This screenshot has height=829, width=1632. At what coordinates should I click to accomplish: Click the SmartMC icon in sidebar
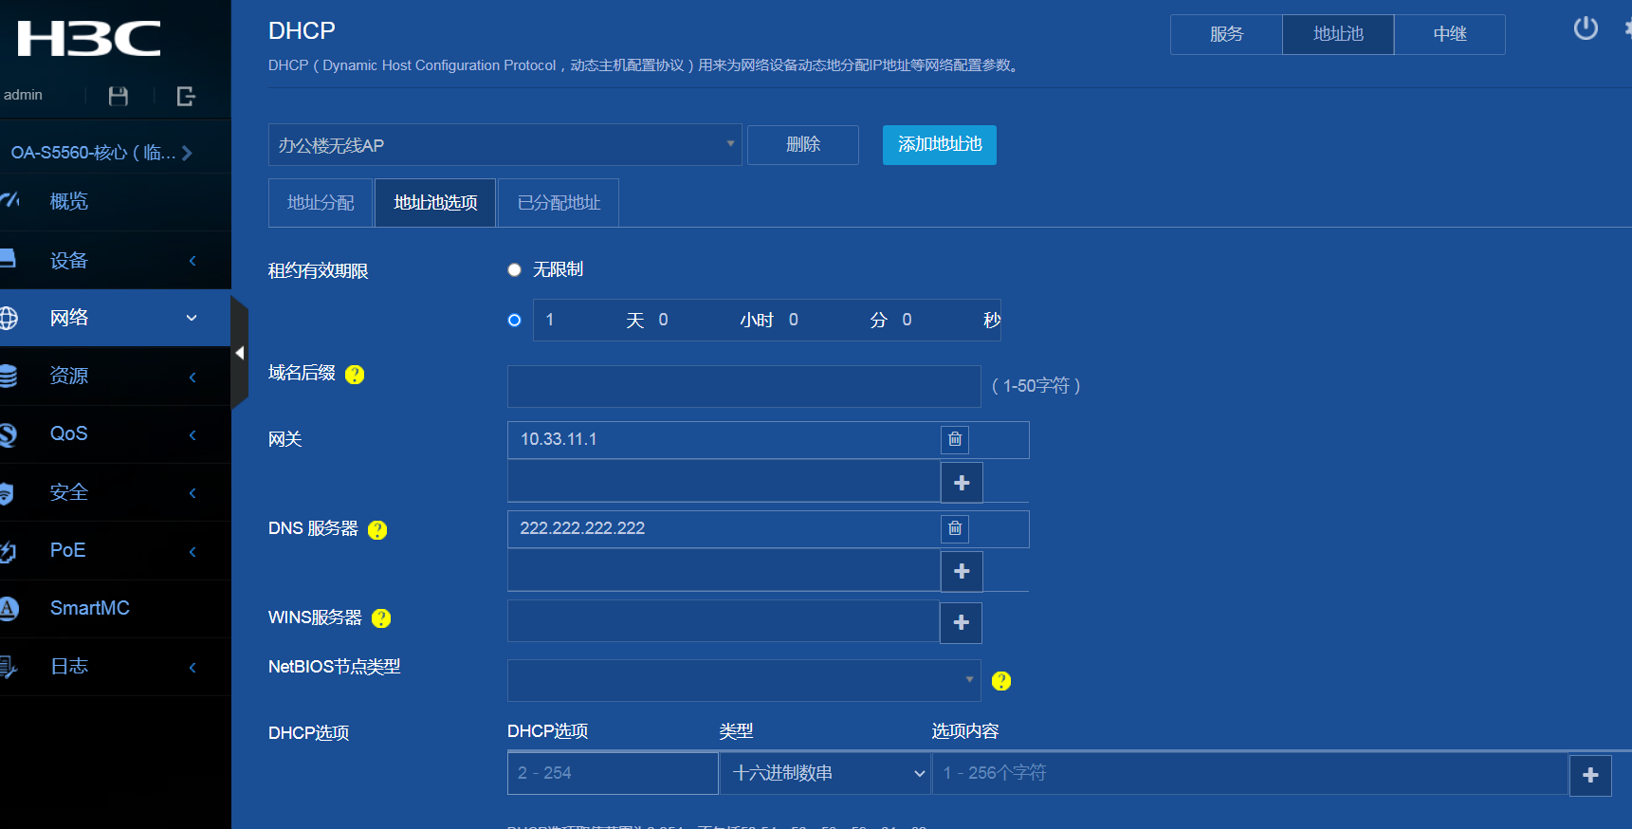(9, 609)
